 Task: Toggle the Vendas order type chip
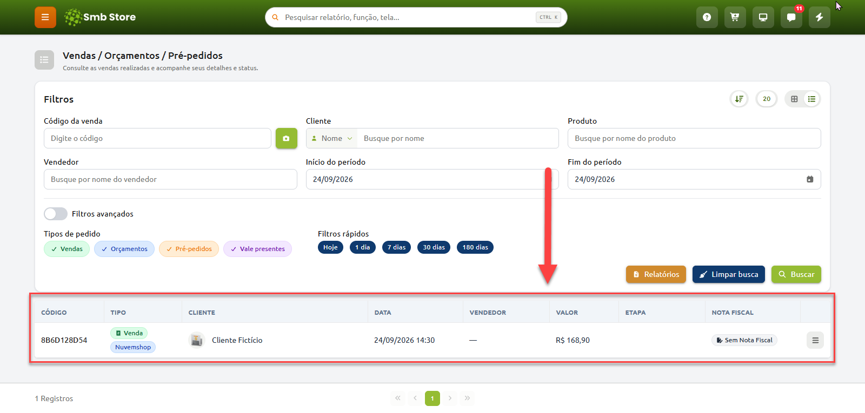click(x=67, y=249)
